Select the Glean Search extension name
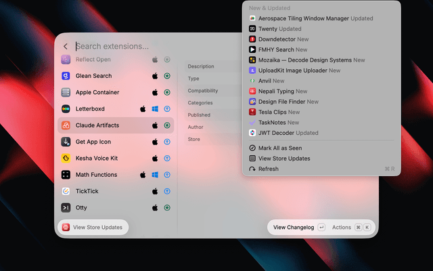This screenshot has width=433, height=271. 93,76
